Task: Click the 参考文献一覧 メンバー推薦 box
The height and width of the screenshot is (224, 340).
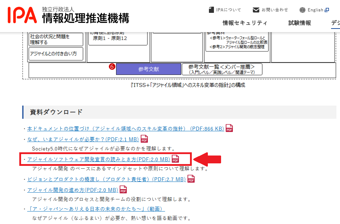Action: [222, 69]
